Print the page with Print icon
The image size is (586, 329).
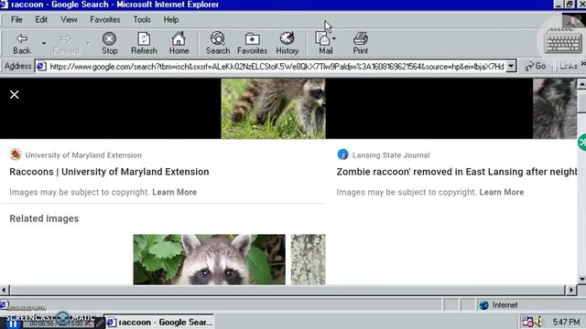coord(360,43)
